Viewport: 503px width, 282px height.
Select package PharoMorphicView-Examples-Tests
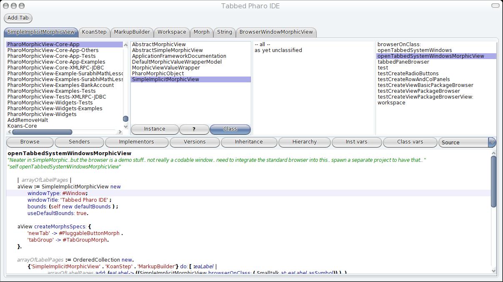pos(65,91)
